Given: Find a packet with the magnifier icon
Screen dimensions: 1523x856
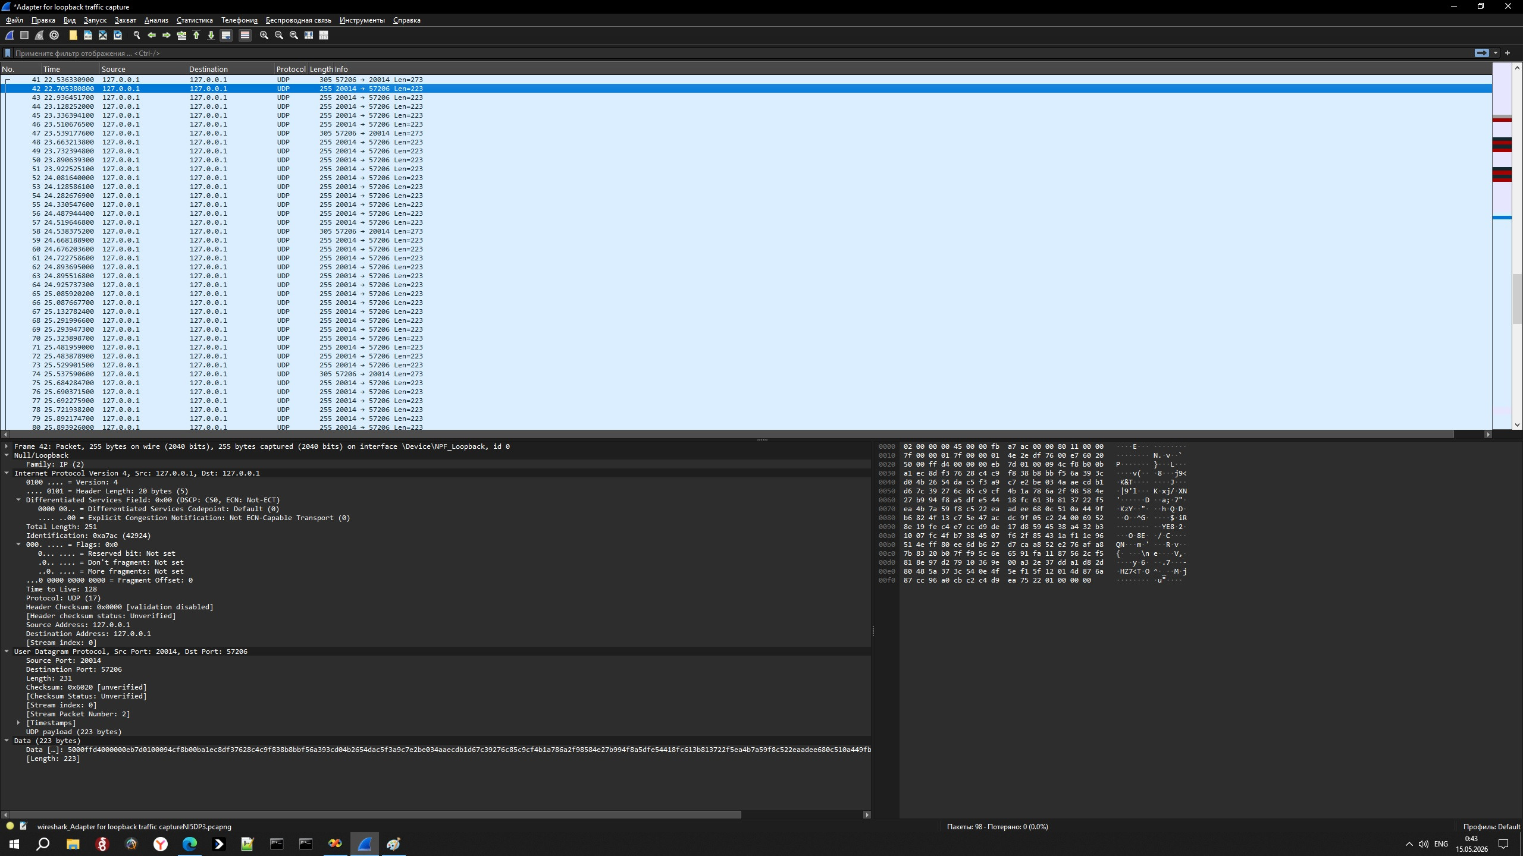Looking at the screenshot, I should point(137,35).
